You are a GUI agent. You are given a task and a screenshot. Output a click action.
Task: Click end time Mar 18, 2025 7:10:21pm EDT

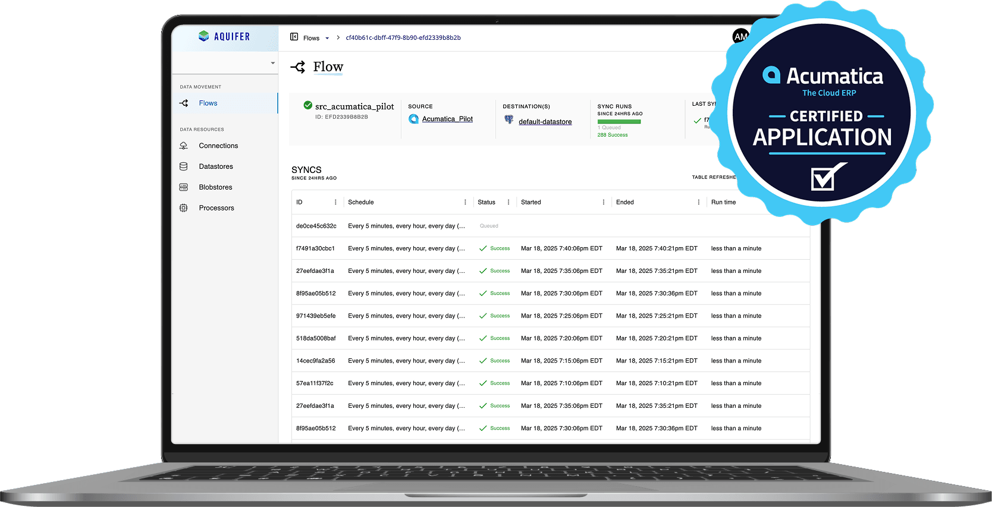[x=657, y=383]
